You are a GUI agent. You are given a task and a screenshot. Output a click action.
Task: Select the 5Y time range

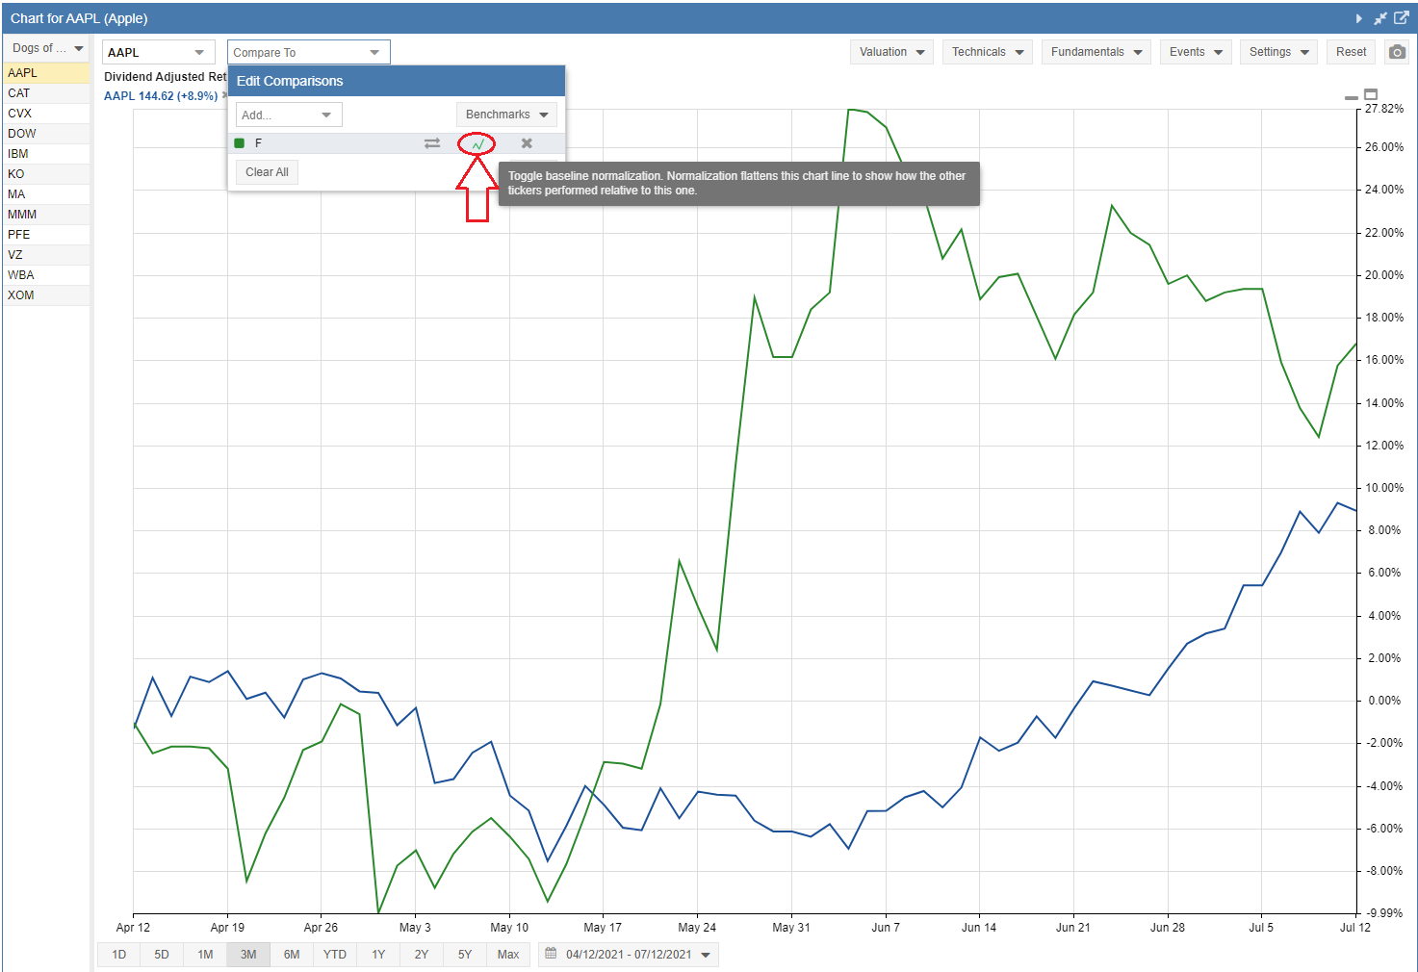tap(465, 955)
